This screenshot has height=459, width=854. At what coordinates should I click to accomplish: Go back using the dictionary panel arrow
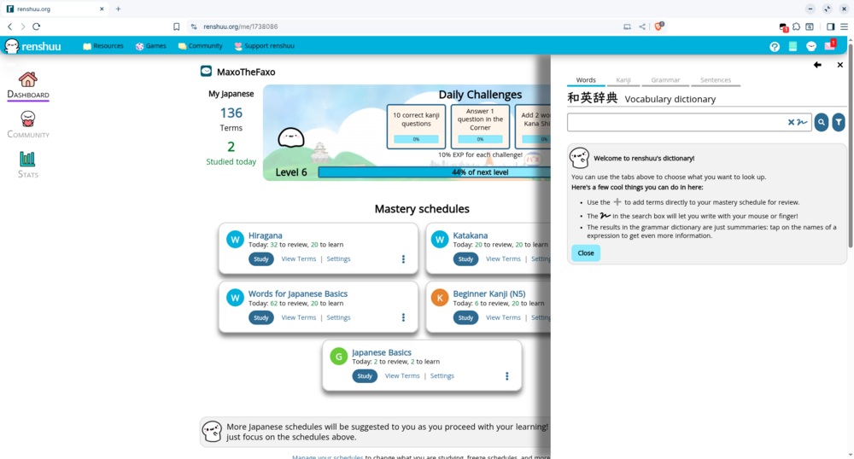click(x=817, y=65)
